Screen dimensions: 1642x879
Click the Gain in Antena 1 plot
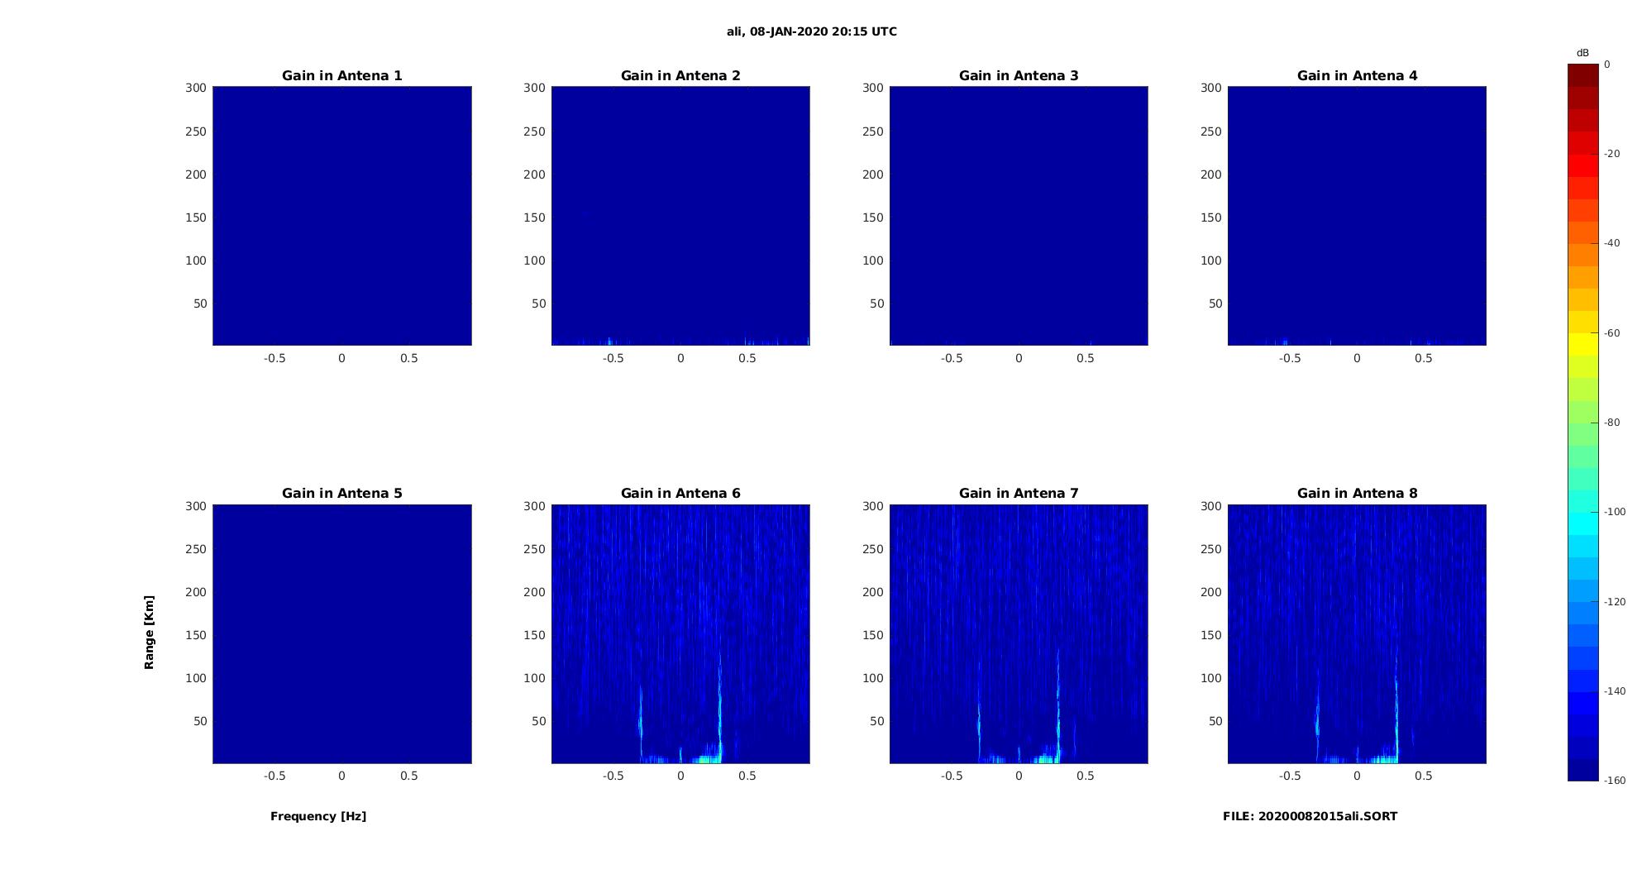coord(342,216)
